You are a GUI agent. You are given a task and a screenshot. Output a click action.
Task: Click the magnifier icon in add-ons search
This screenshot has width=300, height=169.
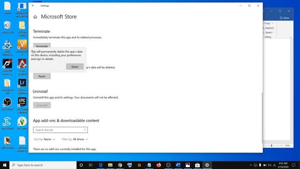[x=85, y=130]
